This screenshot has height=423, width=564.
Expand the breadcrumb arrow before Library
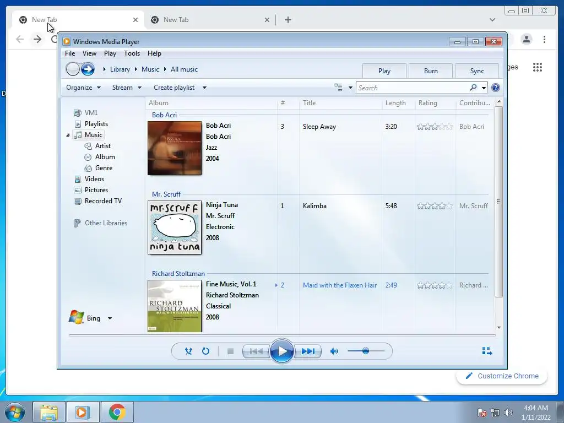pyautogui.click(x=104, y=69)
